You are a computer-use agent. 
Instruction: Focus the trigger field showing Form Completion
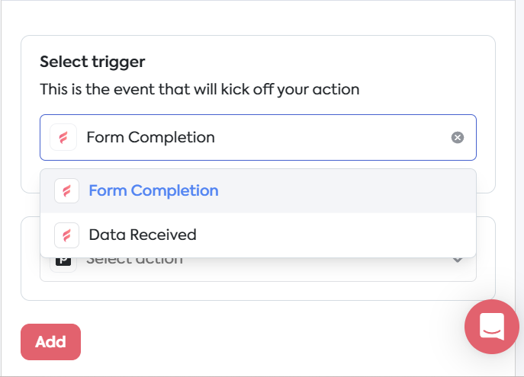[x=258, y=137]
